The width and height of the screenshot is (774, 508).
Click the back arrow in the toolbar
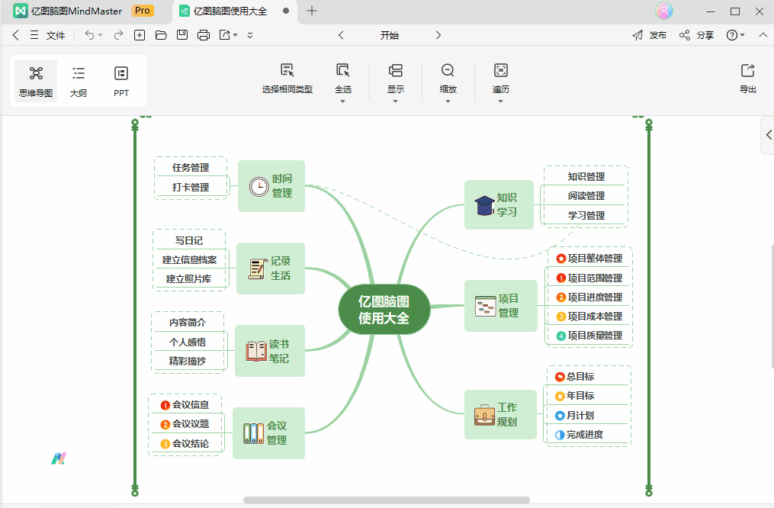pos(16,35)
